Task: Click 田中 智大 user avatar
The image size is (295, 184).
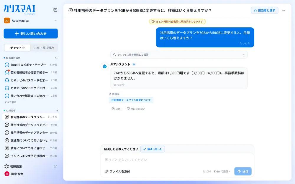Action: (x=7, y=174)
